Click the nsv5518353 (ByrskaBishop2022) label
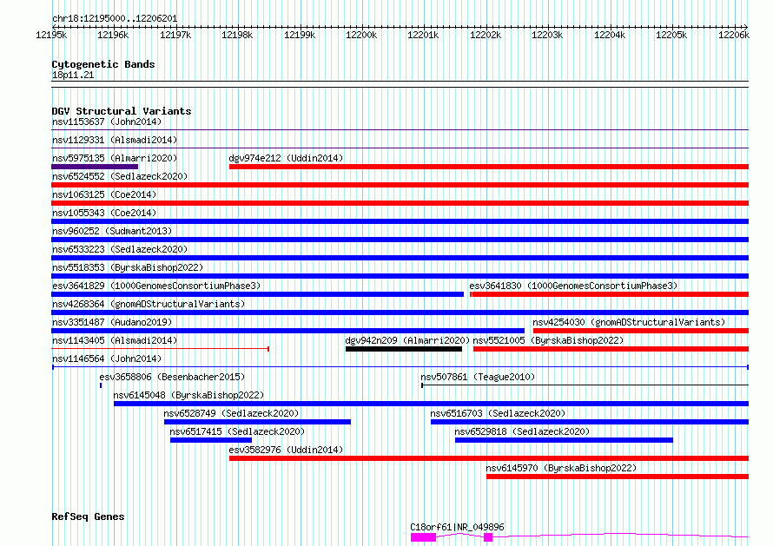 coord(128,267)
